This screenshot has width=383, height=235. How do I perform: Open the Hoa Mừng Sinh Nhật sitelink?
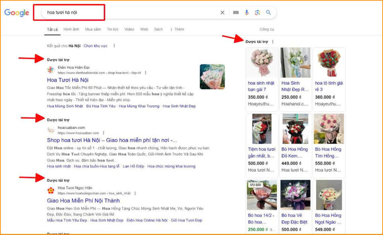pos(65,106)
